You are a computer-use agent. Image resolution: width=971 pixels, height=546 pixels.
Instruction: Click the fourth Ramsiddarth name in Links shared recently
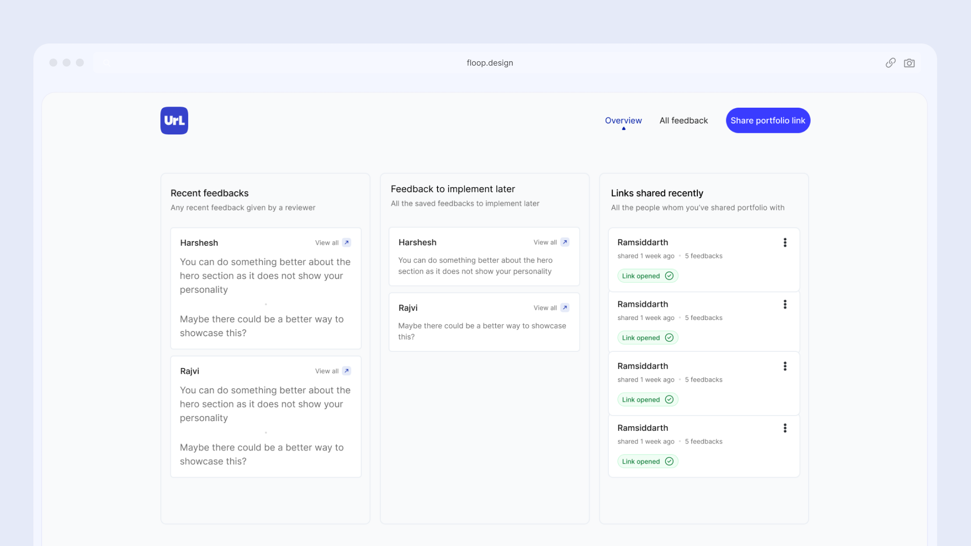pyautogui.click(x=642, y=428)
